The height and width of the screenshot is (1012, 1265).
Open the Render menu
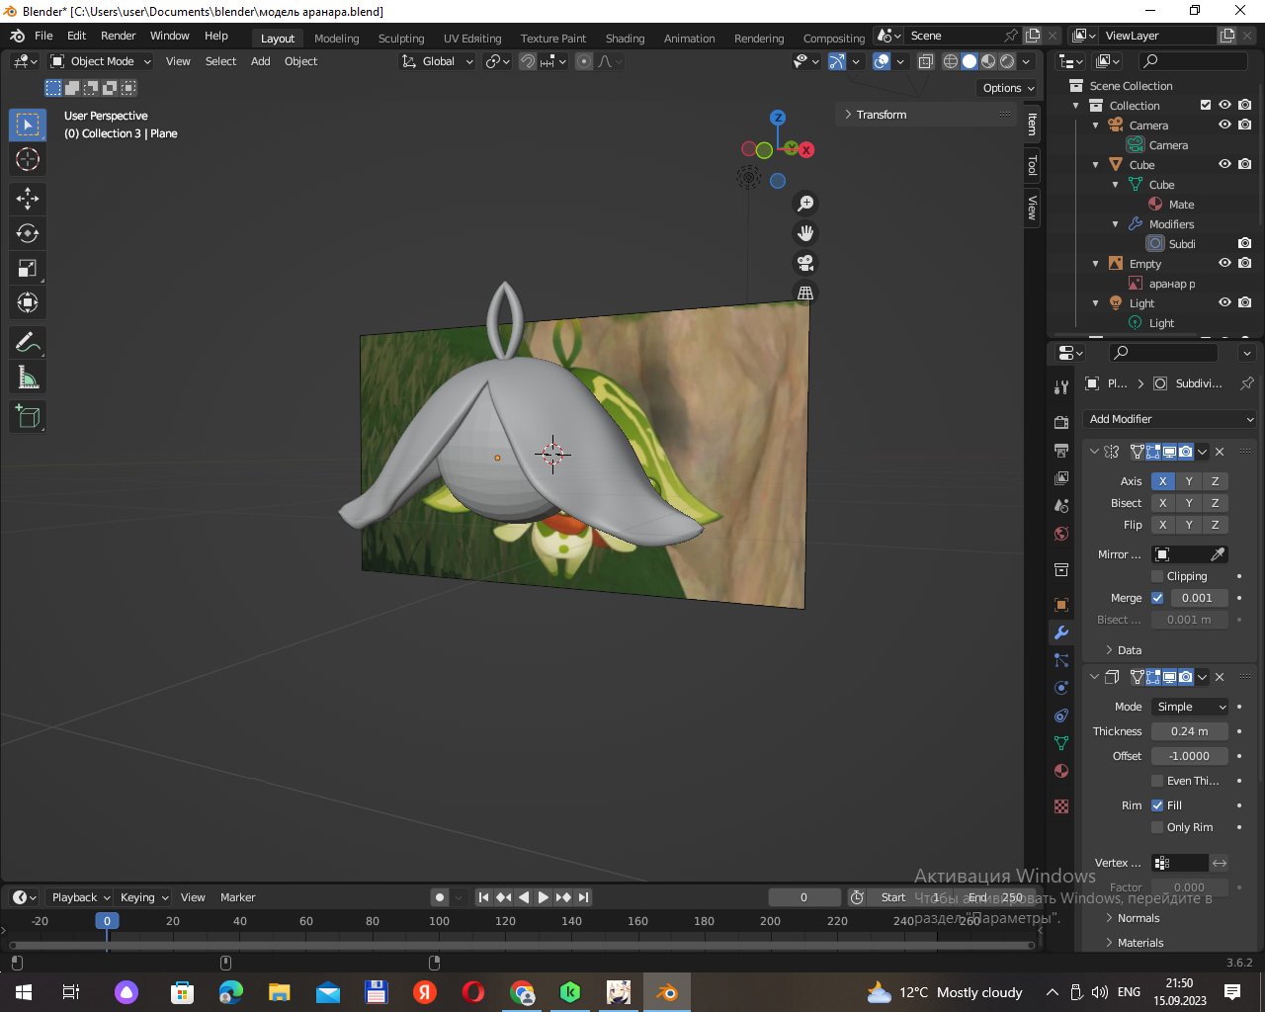click(x=118, y=36)
